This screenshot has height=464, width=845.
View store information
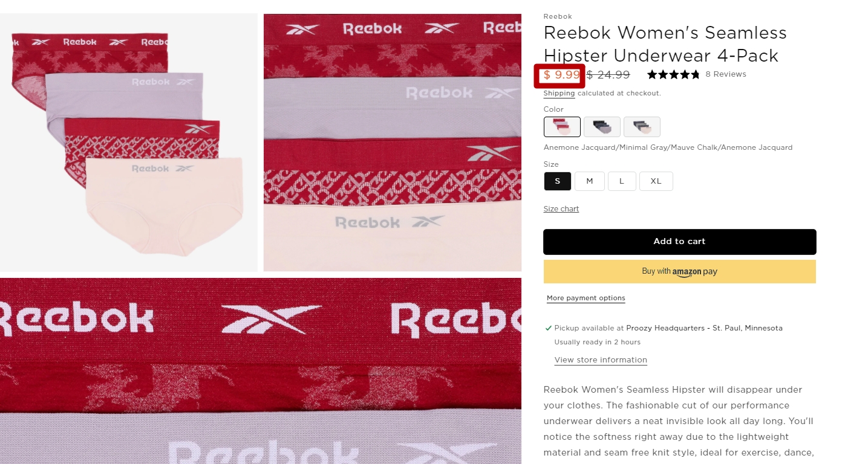tap(601, 360)
